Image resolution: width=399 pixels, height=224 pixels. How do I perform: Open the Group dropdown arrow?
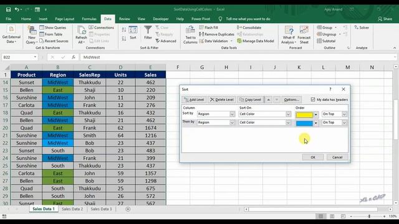(336, 27)
